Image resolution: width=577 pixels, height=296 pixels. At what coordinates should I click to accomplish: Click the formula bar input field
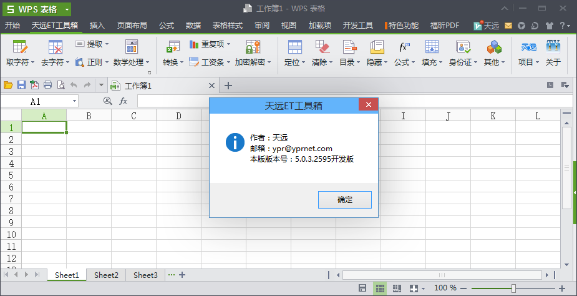click(356, 101)
